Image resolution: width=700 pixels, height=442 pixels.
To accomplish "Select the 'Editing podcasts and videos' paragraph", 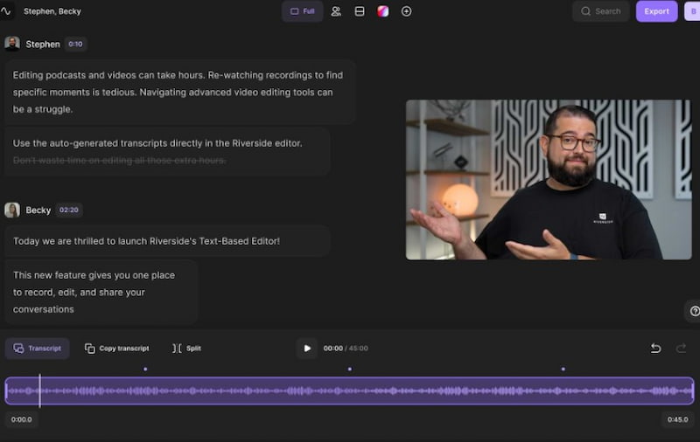I will coord(179,93).
